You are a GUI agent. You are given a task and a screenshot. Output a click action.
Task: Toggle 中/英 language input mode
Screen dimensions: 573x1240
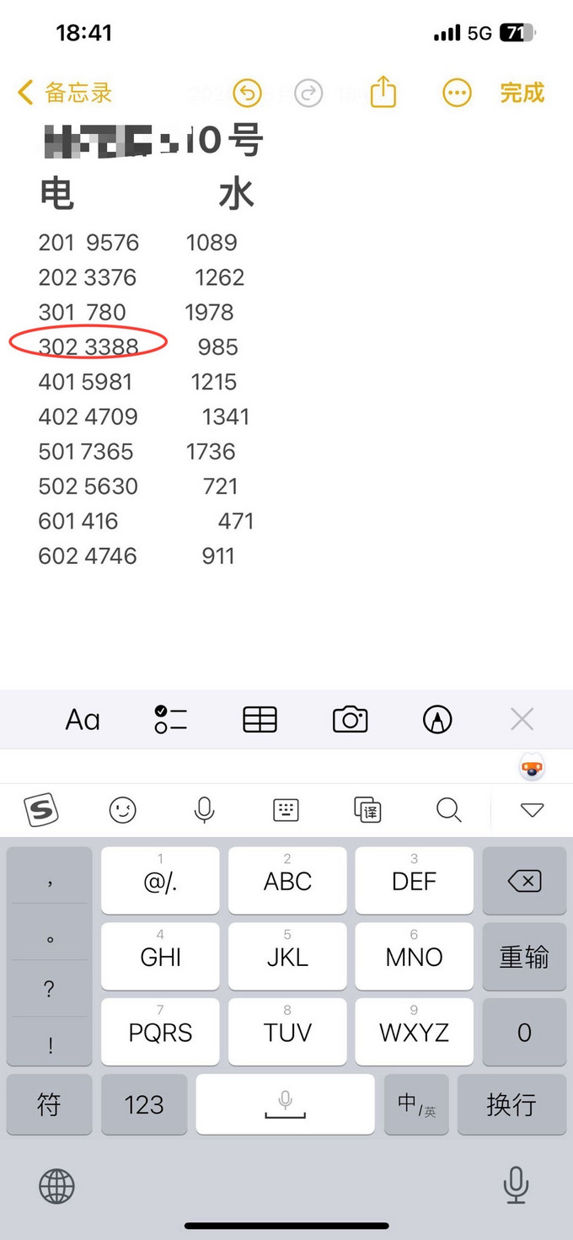tap(416, 1104)
